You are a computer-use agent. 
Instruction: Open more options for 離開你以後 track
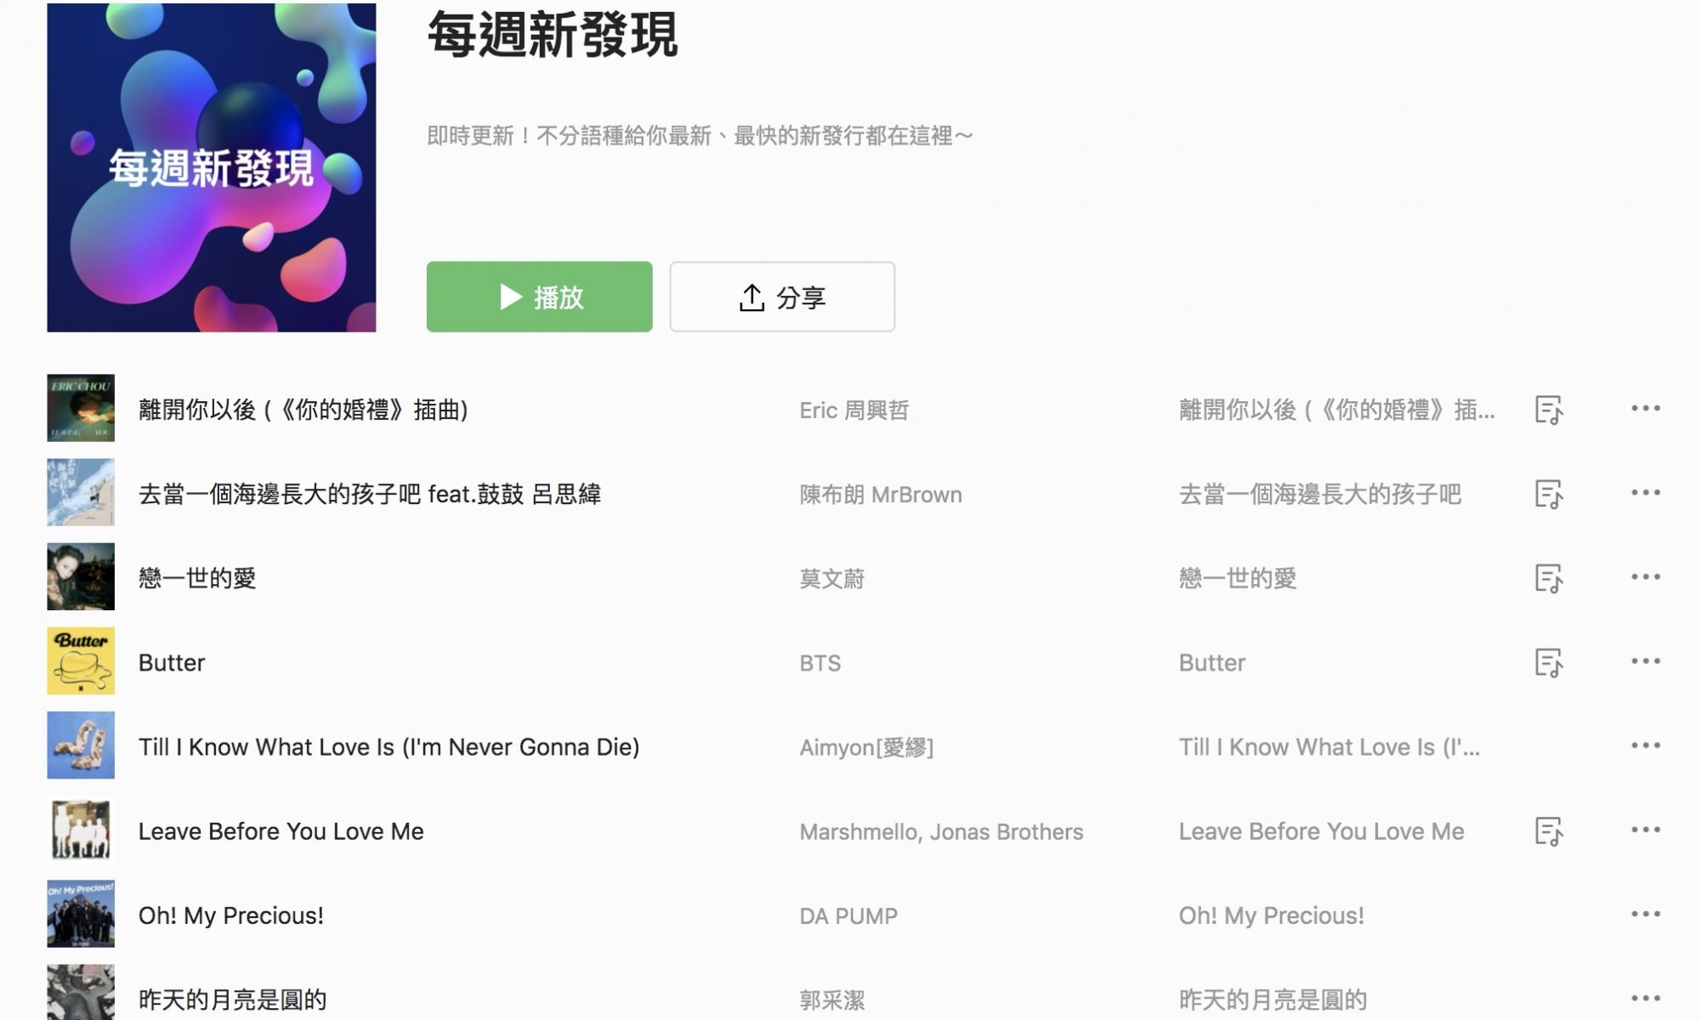[1646, 408]
